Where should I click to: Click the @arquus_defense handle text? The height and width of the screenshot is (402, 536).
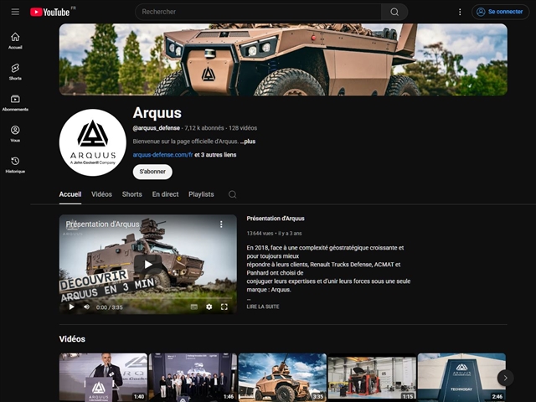[157, 128]
